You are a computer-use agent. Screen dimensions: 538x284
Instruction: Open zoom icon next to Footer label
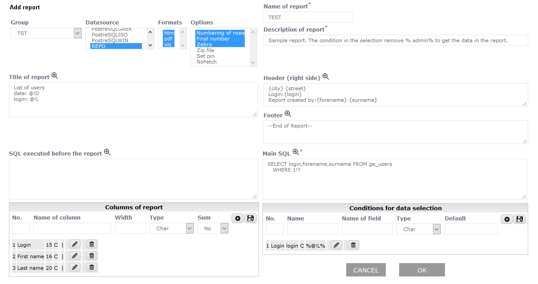point(288,114)
